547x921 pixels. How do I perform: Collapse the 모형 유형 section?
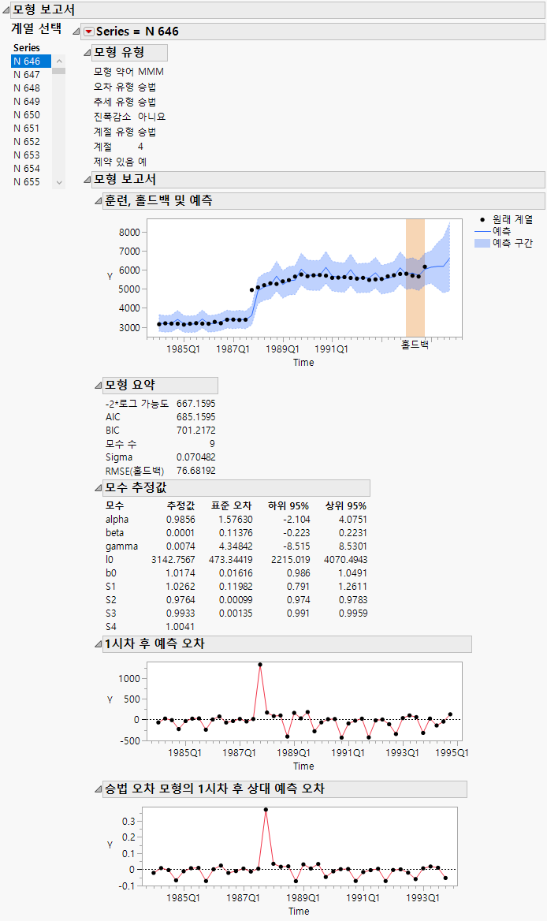[x=87, y=53]
